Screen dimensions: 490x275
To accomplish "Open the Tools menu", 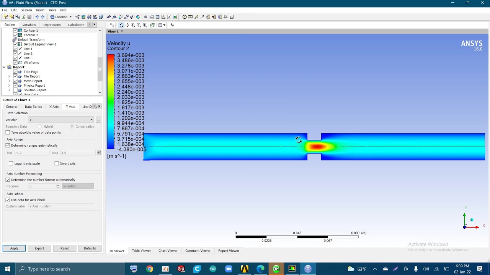I will [x=52, y=10].
